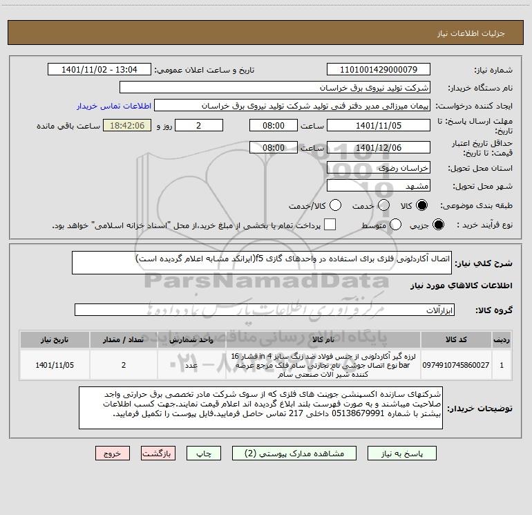Click the price validity hour 08:00 field
This screenshot has width=532, height=515.
coord(274,147)
